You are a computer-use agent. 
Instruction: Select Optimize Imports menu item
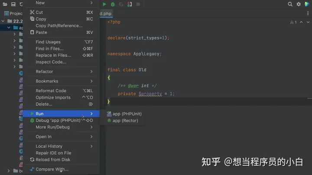point(61,97)
